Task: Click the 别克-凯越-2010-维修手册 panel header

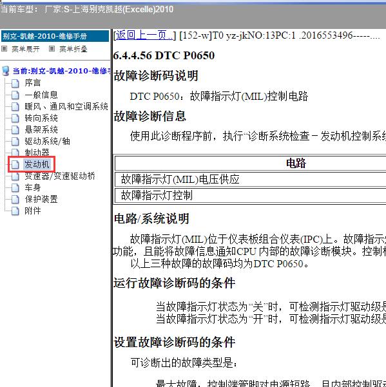Action: point(55,36)
